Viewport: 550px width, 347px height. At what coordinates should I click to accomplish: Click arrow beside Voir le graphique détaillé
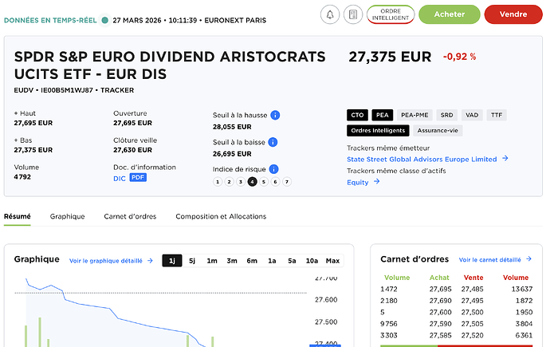[x=150, y=261]
